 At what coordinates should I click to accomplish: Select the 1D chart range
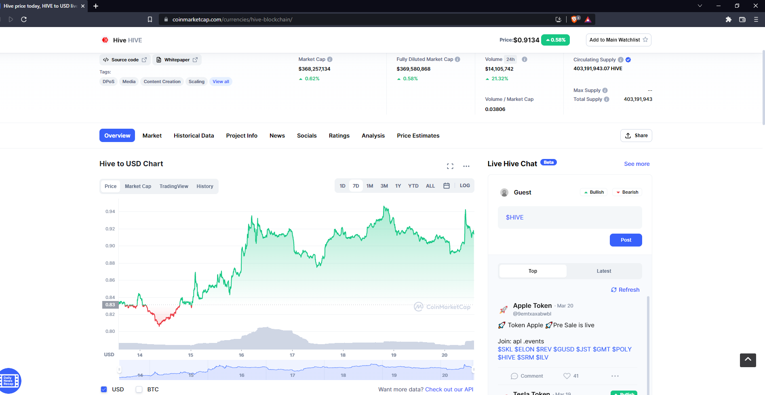tap(343, 186)
